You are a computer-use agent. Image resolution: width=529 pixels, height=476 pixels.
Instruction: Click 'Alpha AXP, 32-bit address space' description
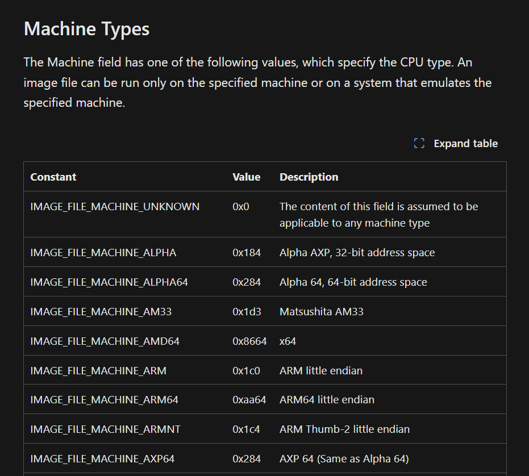coord(357,253)
